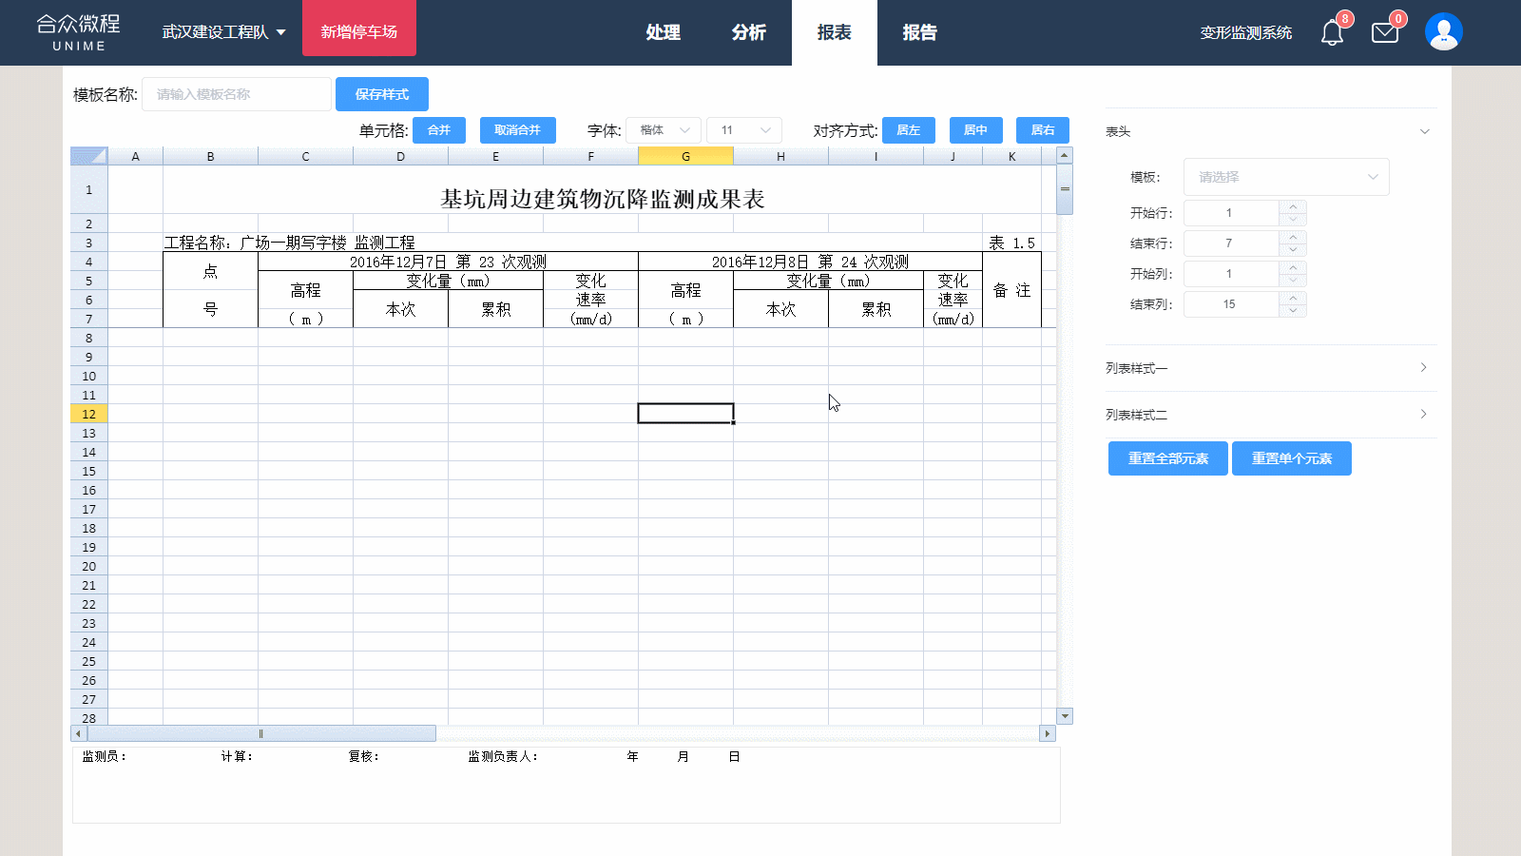Click the horizontal scrollbar right arrow
This screenshot has height=856, width=1521.
[x=1047, y=733]
